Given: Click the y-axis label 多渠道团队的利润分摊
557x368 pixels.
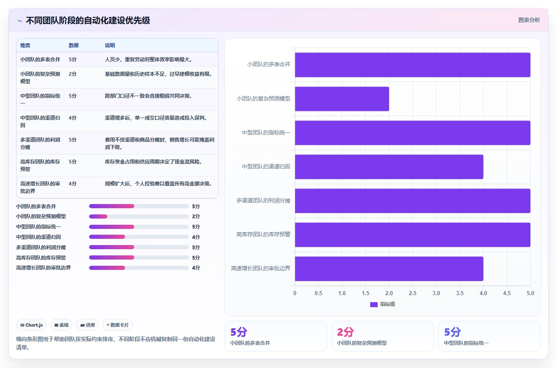Looking at the screenshot, I should click(x=263, y=200).
